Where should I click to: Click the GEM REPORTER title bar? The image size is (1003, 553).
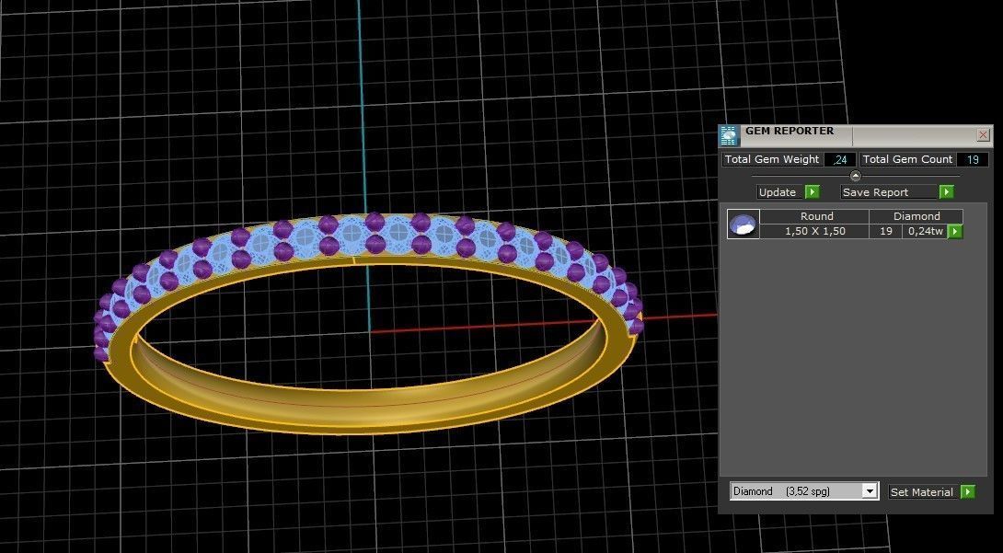tap(858, 135)
